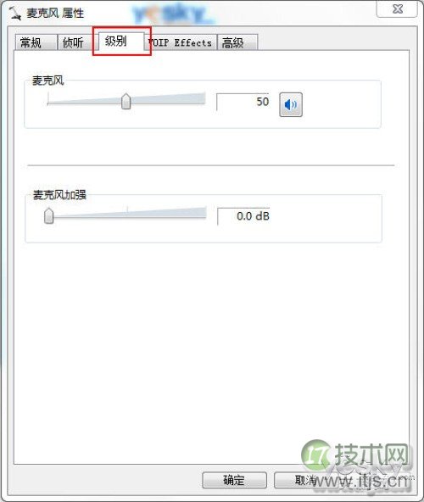Click the 麦克风 volume slider thumb
Viewport: 424px width, 502px height.
(126, 101)
